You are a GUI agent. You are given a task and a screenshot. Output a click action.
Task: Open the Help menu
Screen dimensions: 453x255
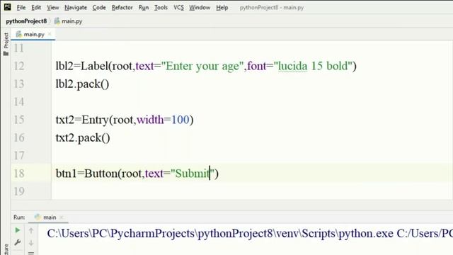point(222,8)
